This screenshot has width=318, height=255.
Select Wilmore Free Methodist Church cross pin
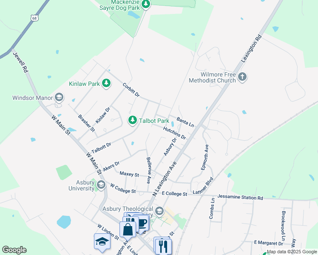(x=242, y=77)
